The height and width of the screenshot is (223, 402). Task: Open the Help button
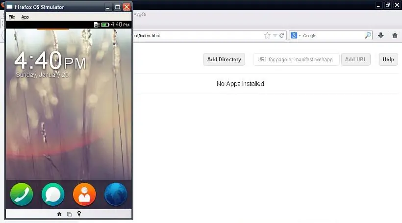tap(388, 59)
